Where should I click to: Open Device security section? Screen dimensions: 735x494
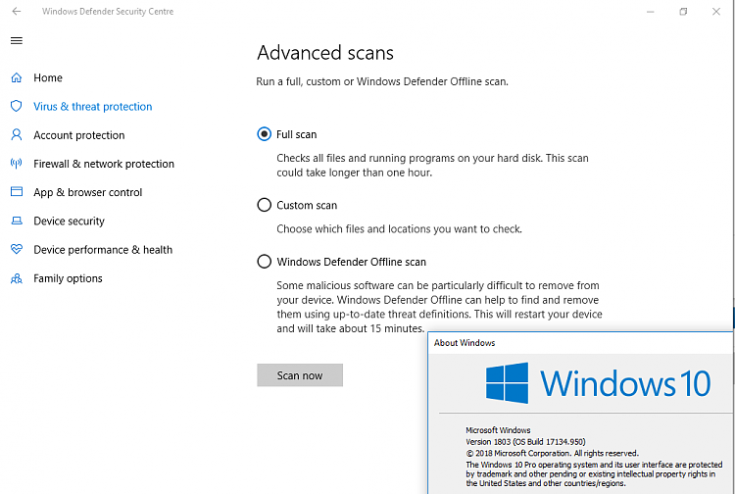coord(69,222)
